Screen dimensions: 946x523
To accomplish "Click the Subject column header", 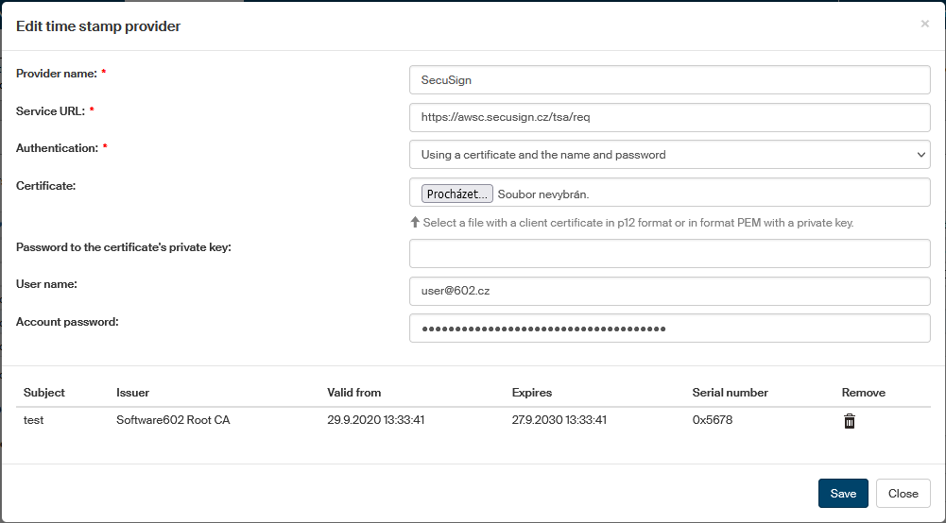I will click(44, 393).
